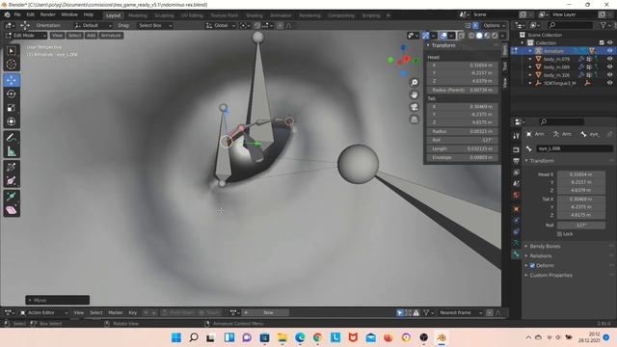Open Object properties tab icon
617x347 pixels.
tap(516, 209)
